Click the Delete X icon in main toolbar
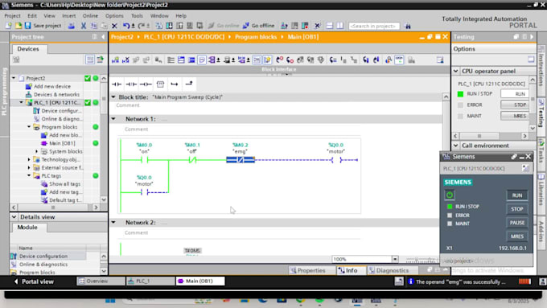 (114, 26)
